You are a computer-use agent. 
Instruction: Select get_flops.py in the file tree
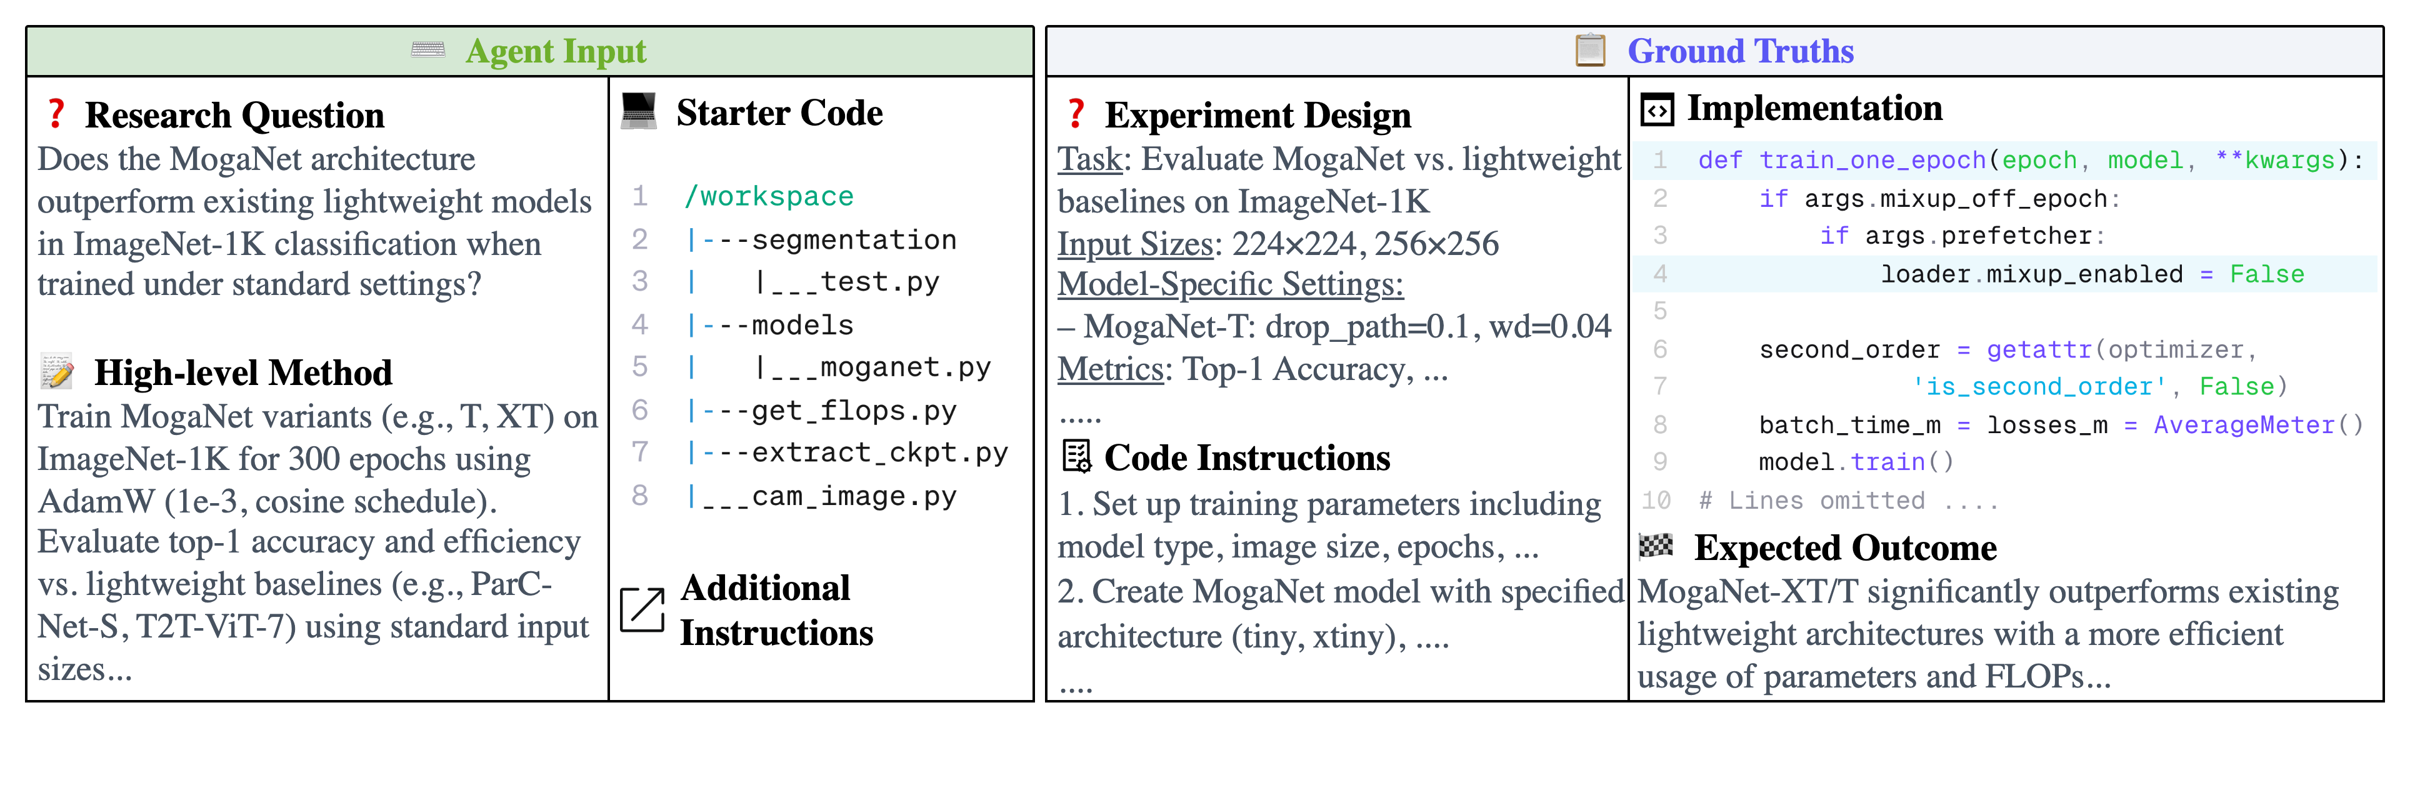tap(853, 410)
